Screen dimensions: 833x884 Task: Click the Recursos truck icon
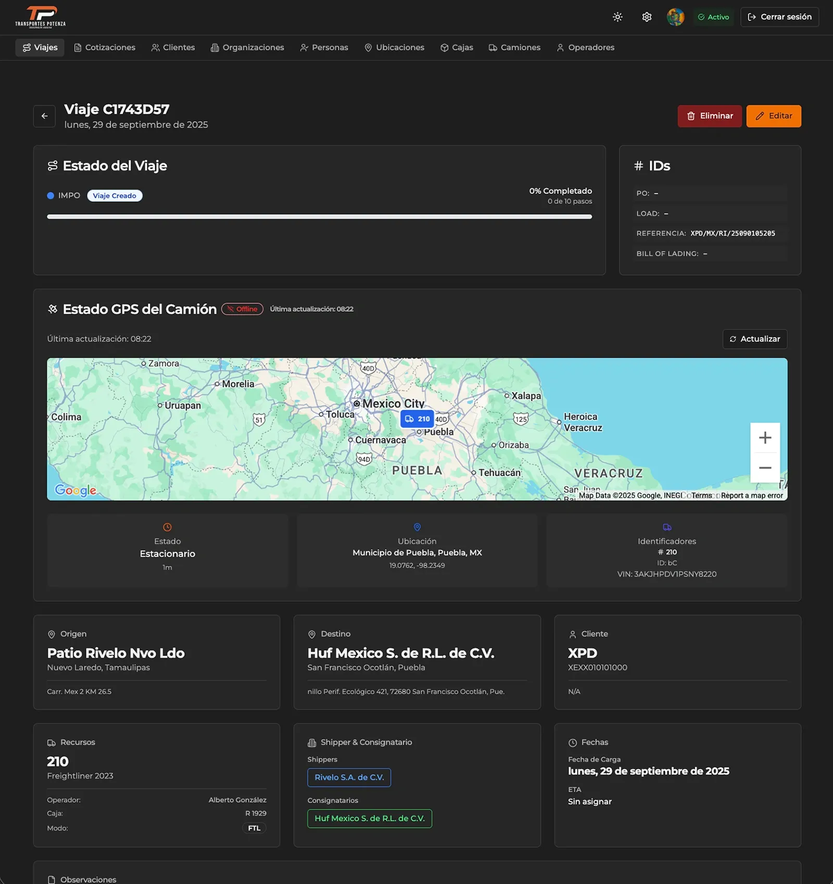[52, 743]
